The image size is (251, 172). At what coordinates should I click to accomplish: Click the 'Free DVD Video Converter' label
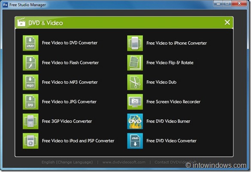click(172, 141)
